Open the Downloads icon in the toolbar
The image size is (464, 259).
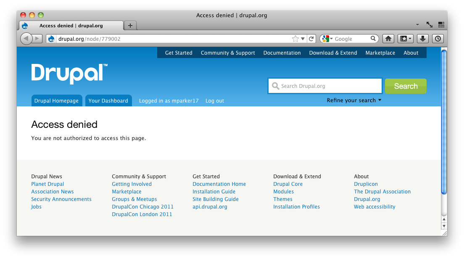click(422, 38)
